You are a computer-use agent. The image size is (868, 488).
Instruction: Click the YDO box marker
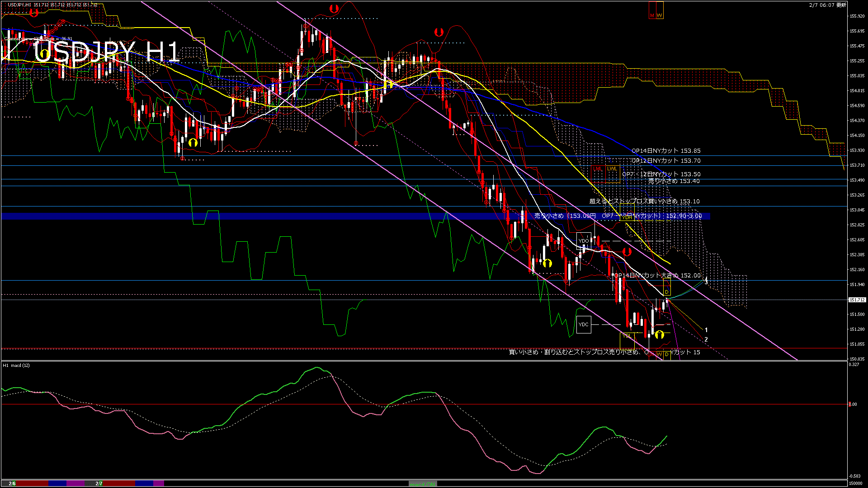click(x=584, y=241)
